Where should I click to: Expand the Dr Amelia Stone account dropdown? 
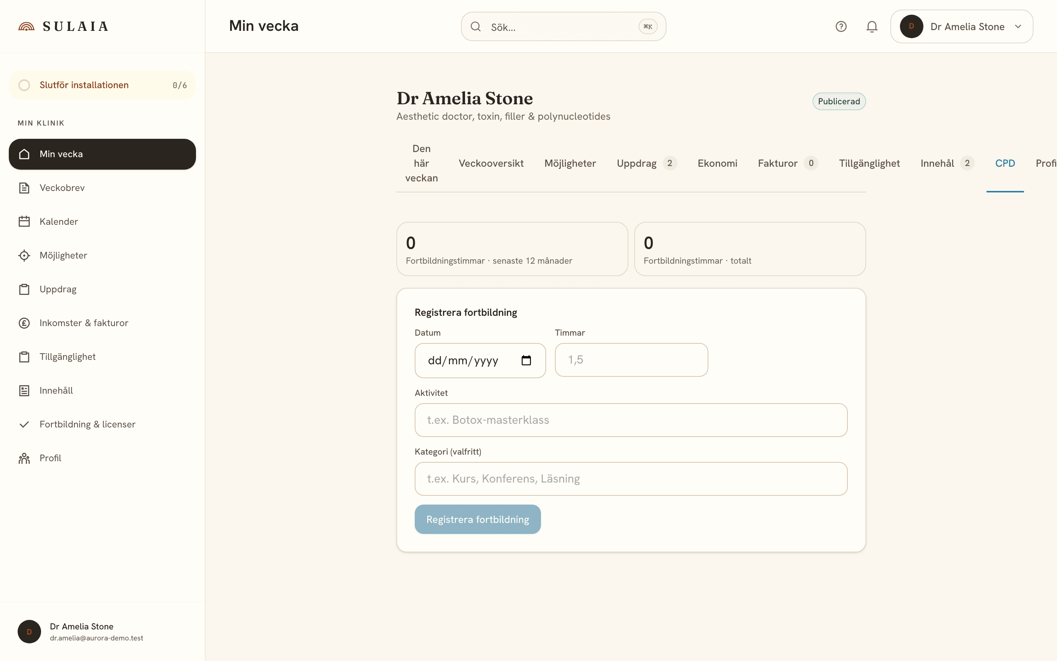coord(961,27)
